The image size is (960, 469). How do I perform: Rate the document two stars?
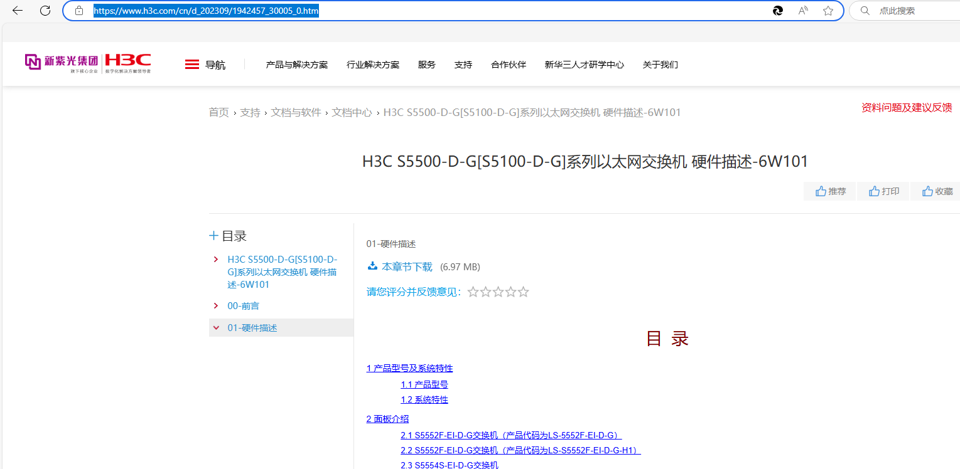486,292
